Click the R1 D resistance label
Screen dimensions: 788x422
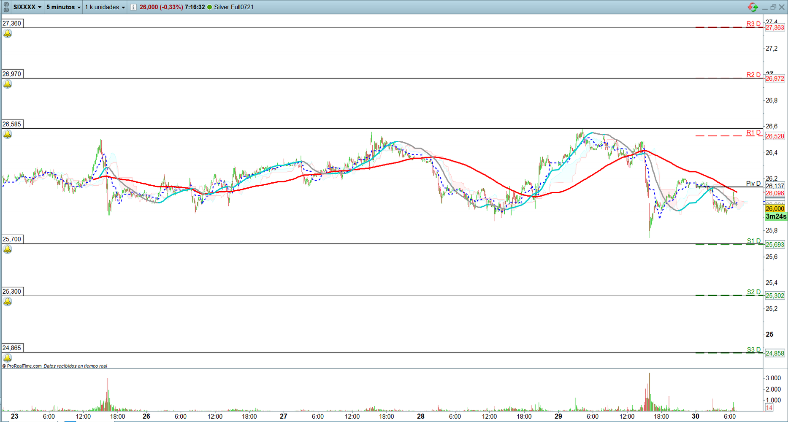753,133
